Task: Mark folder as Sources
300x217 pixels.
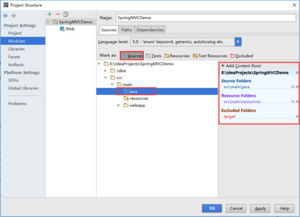Action: (132, 56)
